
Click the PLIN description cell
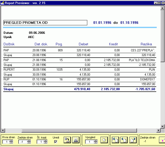pos(152,70)
